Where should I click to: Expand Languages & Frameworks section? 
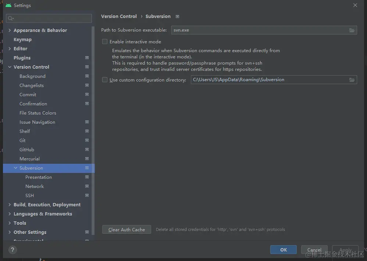(10, 214)
